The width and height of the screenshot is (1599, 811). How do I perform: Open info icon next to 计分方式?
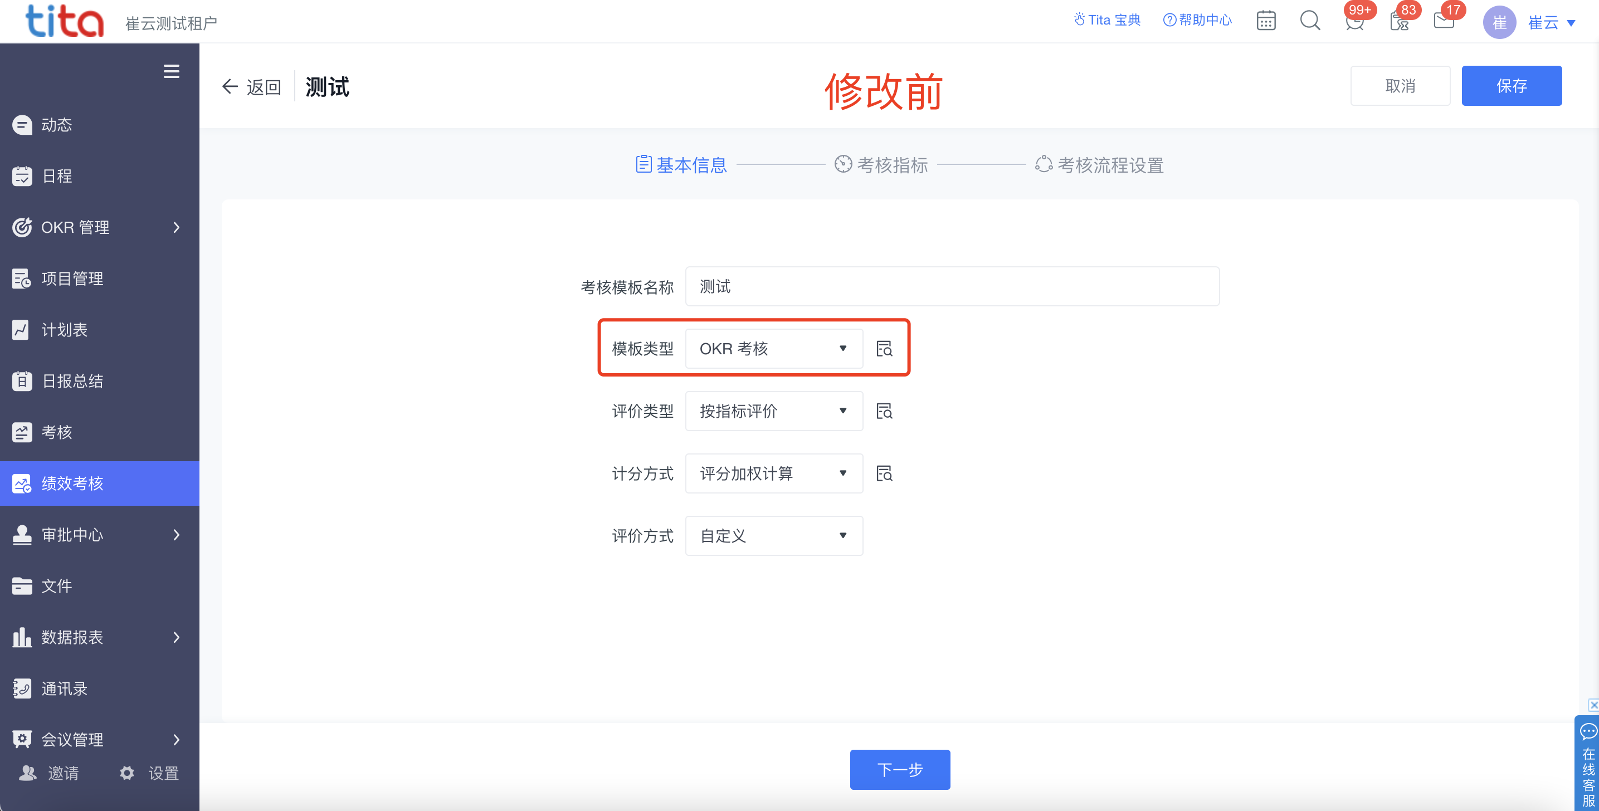(x=884, y=473)
